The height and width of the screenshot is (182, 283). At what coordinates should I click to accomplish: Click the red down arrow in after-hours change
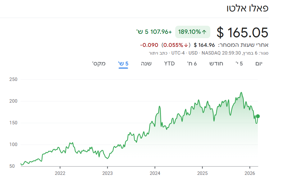(186, 45)
